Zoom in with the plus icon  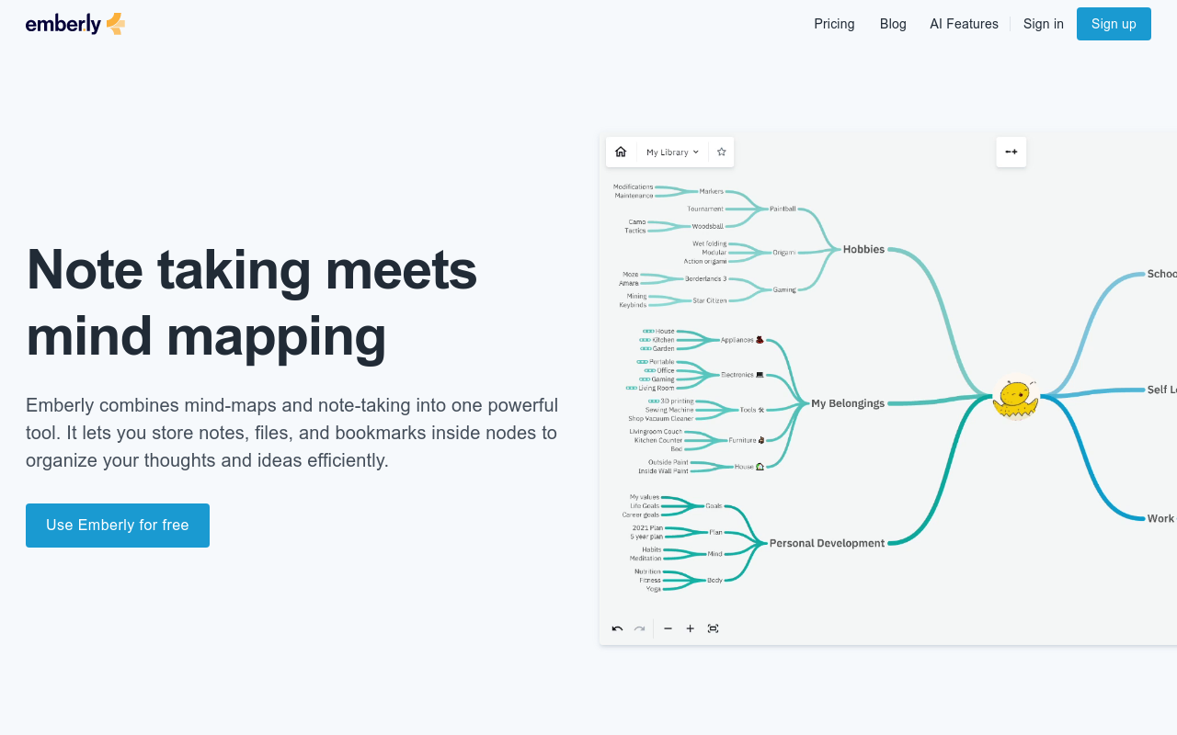[690, 628]
